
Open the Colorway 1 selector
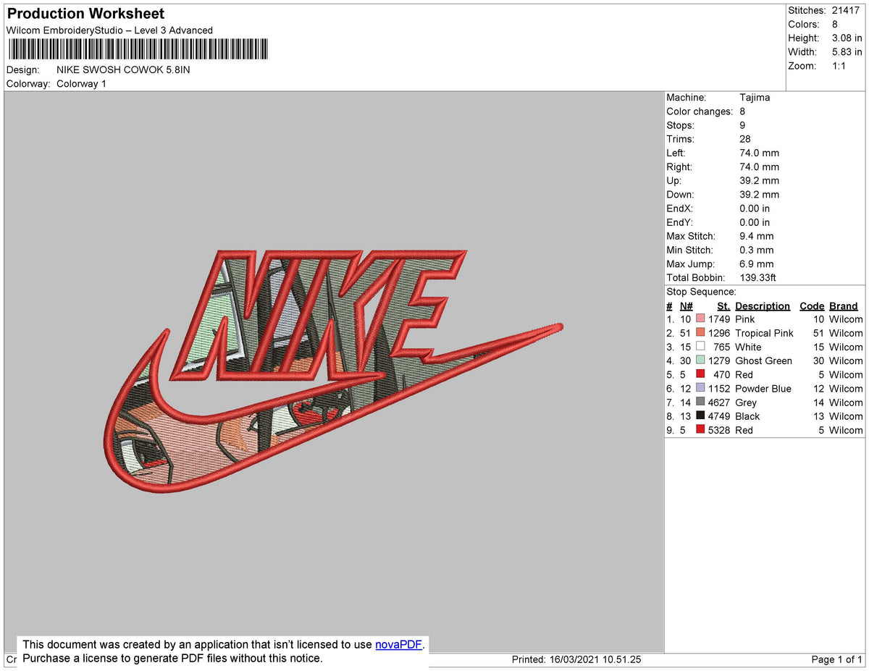pos(81,83)
